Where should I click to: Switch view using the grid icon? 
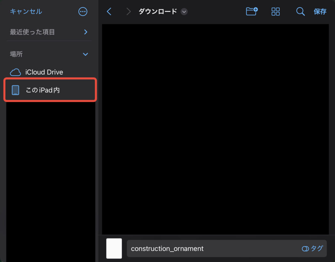click(x=276, y=11)
